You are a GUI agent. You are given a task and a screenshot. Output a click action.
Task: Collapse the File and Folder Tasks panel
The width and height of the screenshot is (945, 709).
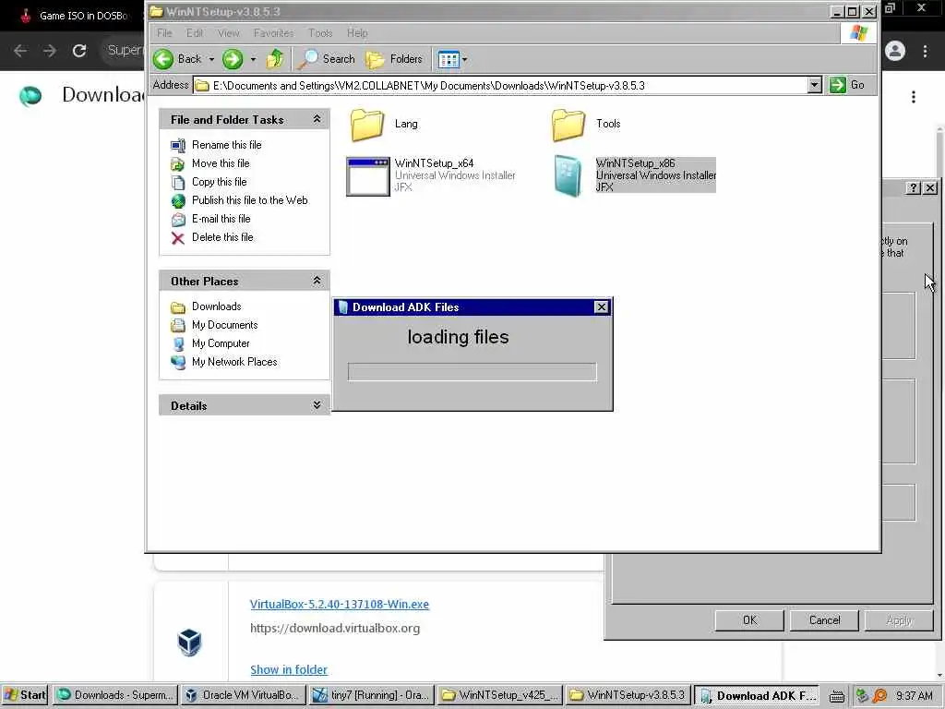coord(317,119)
